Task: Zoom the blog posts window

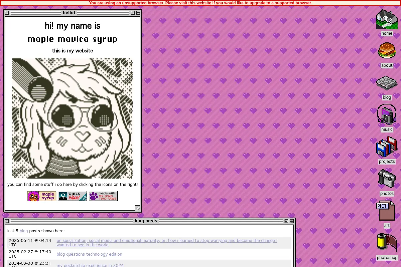Action: click(286, 221)
